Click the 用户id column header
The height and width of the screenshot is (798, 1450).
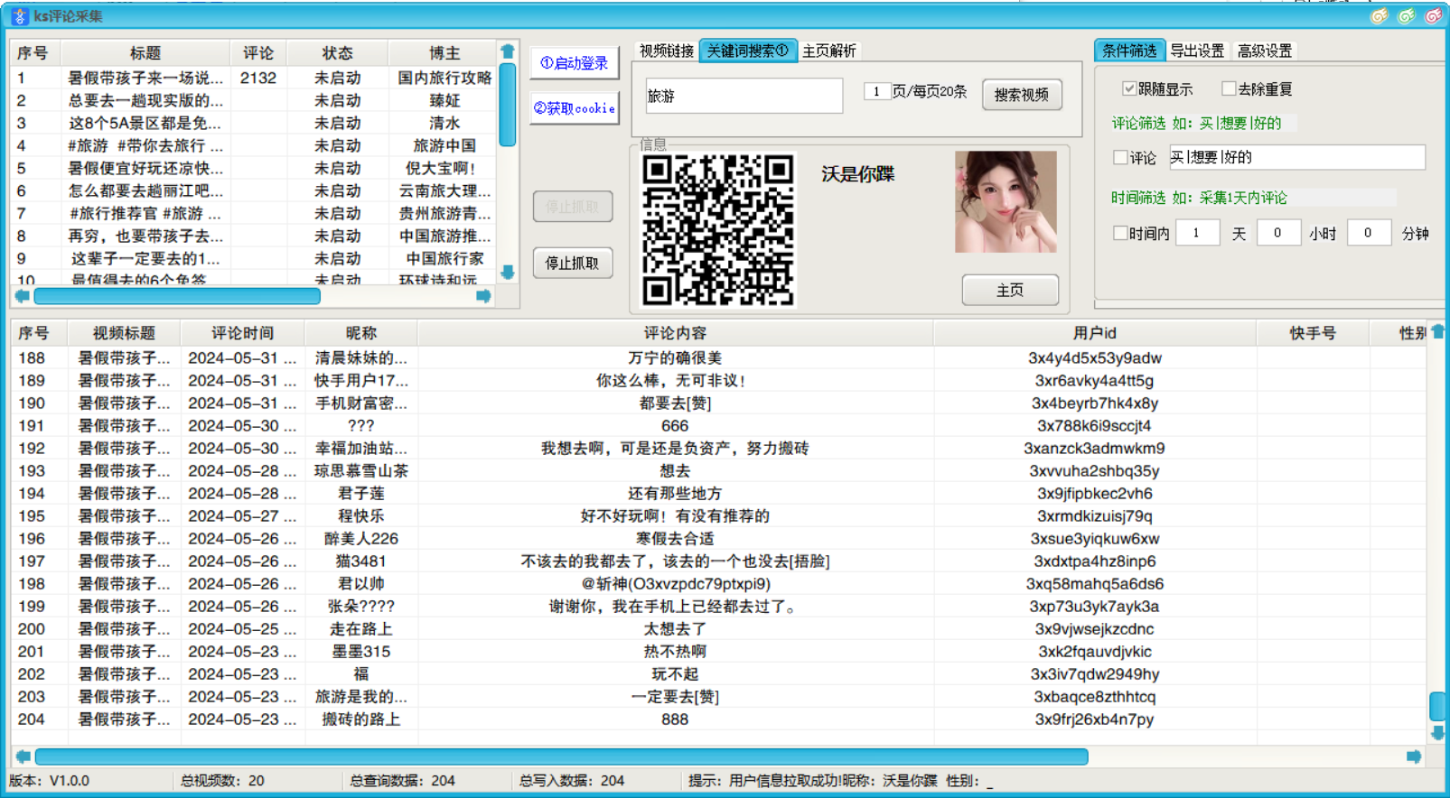(x=1095, y=333)
